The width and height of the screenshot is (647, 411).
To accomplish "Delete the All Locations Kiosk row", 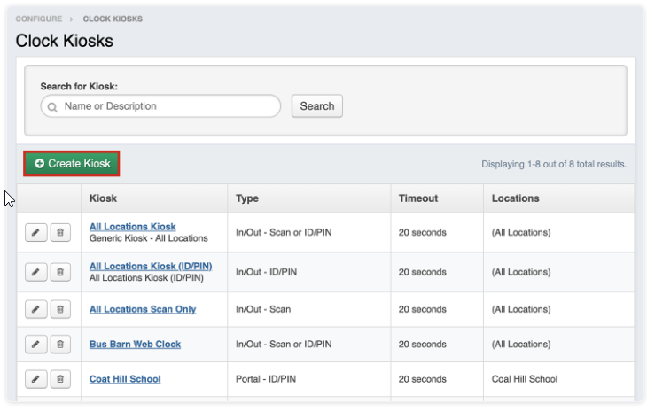I will [x=60, y=233].
